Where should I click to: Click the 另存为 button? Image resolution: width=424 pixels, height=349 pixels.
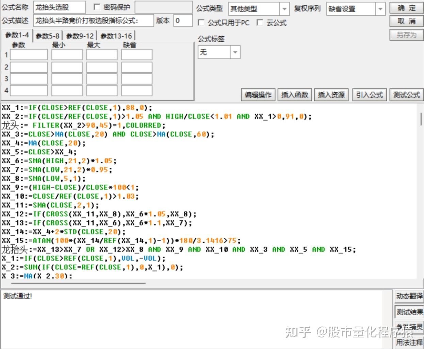point(406,35)
